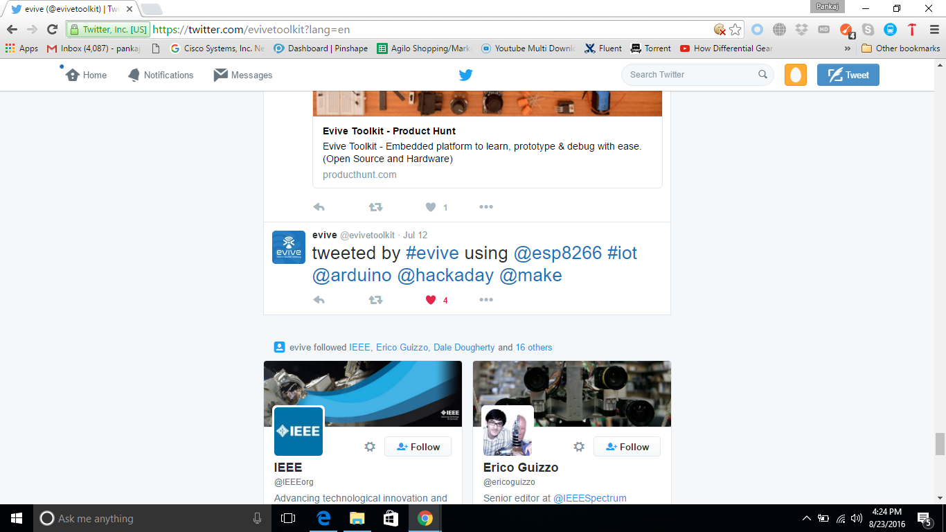Click the 16 others link
The image size is (946, 532).
[x=534, y=348]
